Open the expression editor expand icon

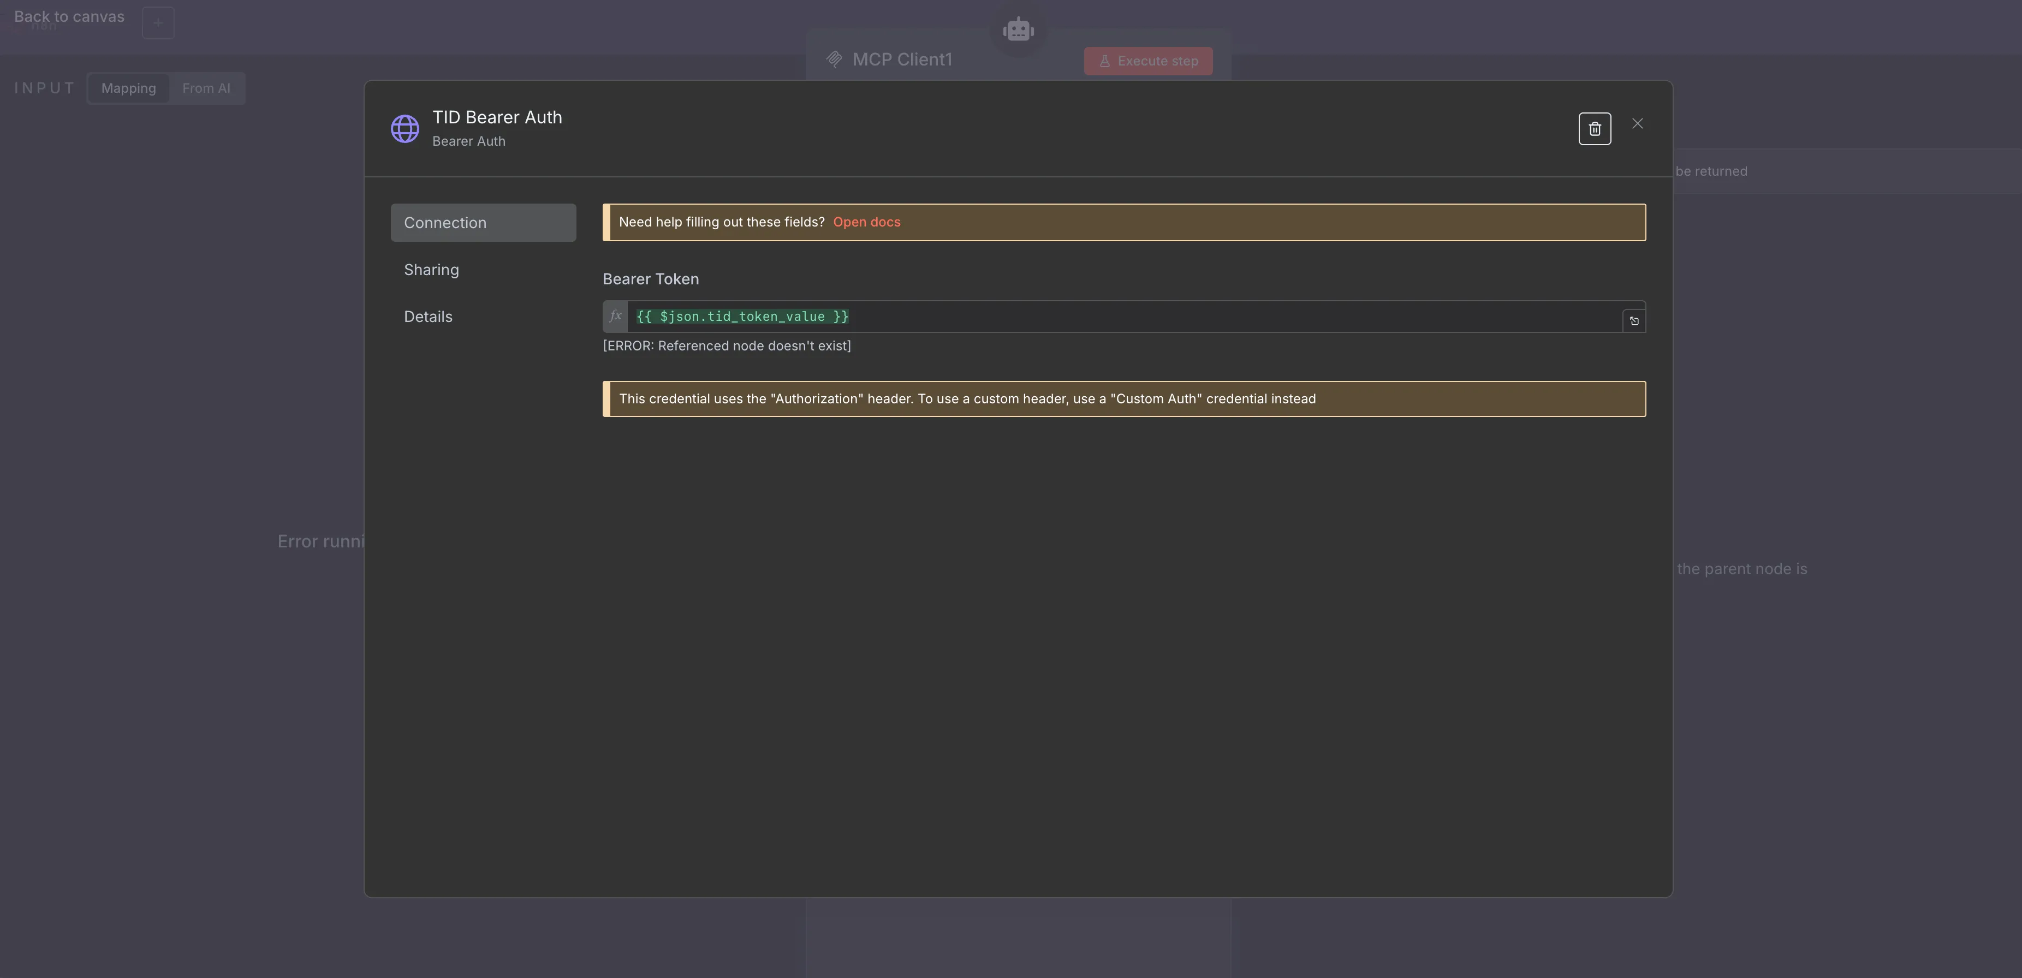[1634, 320]
